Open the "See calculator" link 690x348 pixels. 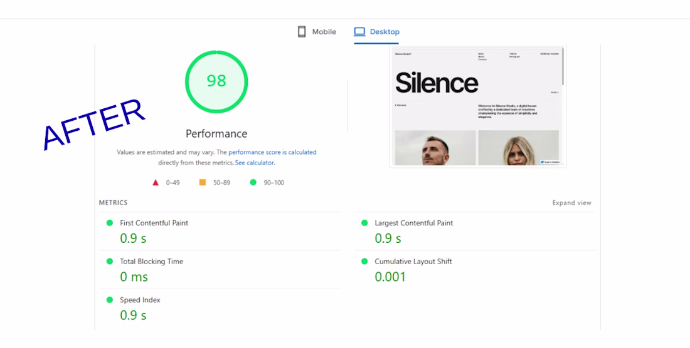[254, 163]
